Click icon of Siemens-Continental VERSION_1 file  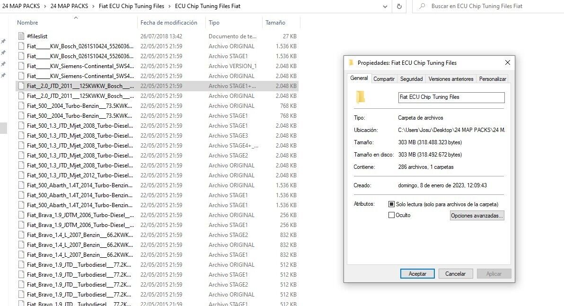pyautogui.click(x=21, y=66)
